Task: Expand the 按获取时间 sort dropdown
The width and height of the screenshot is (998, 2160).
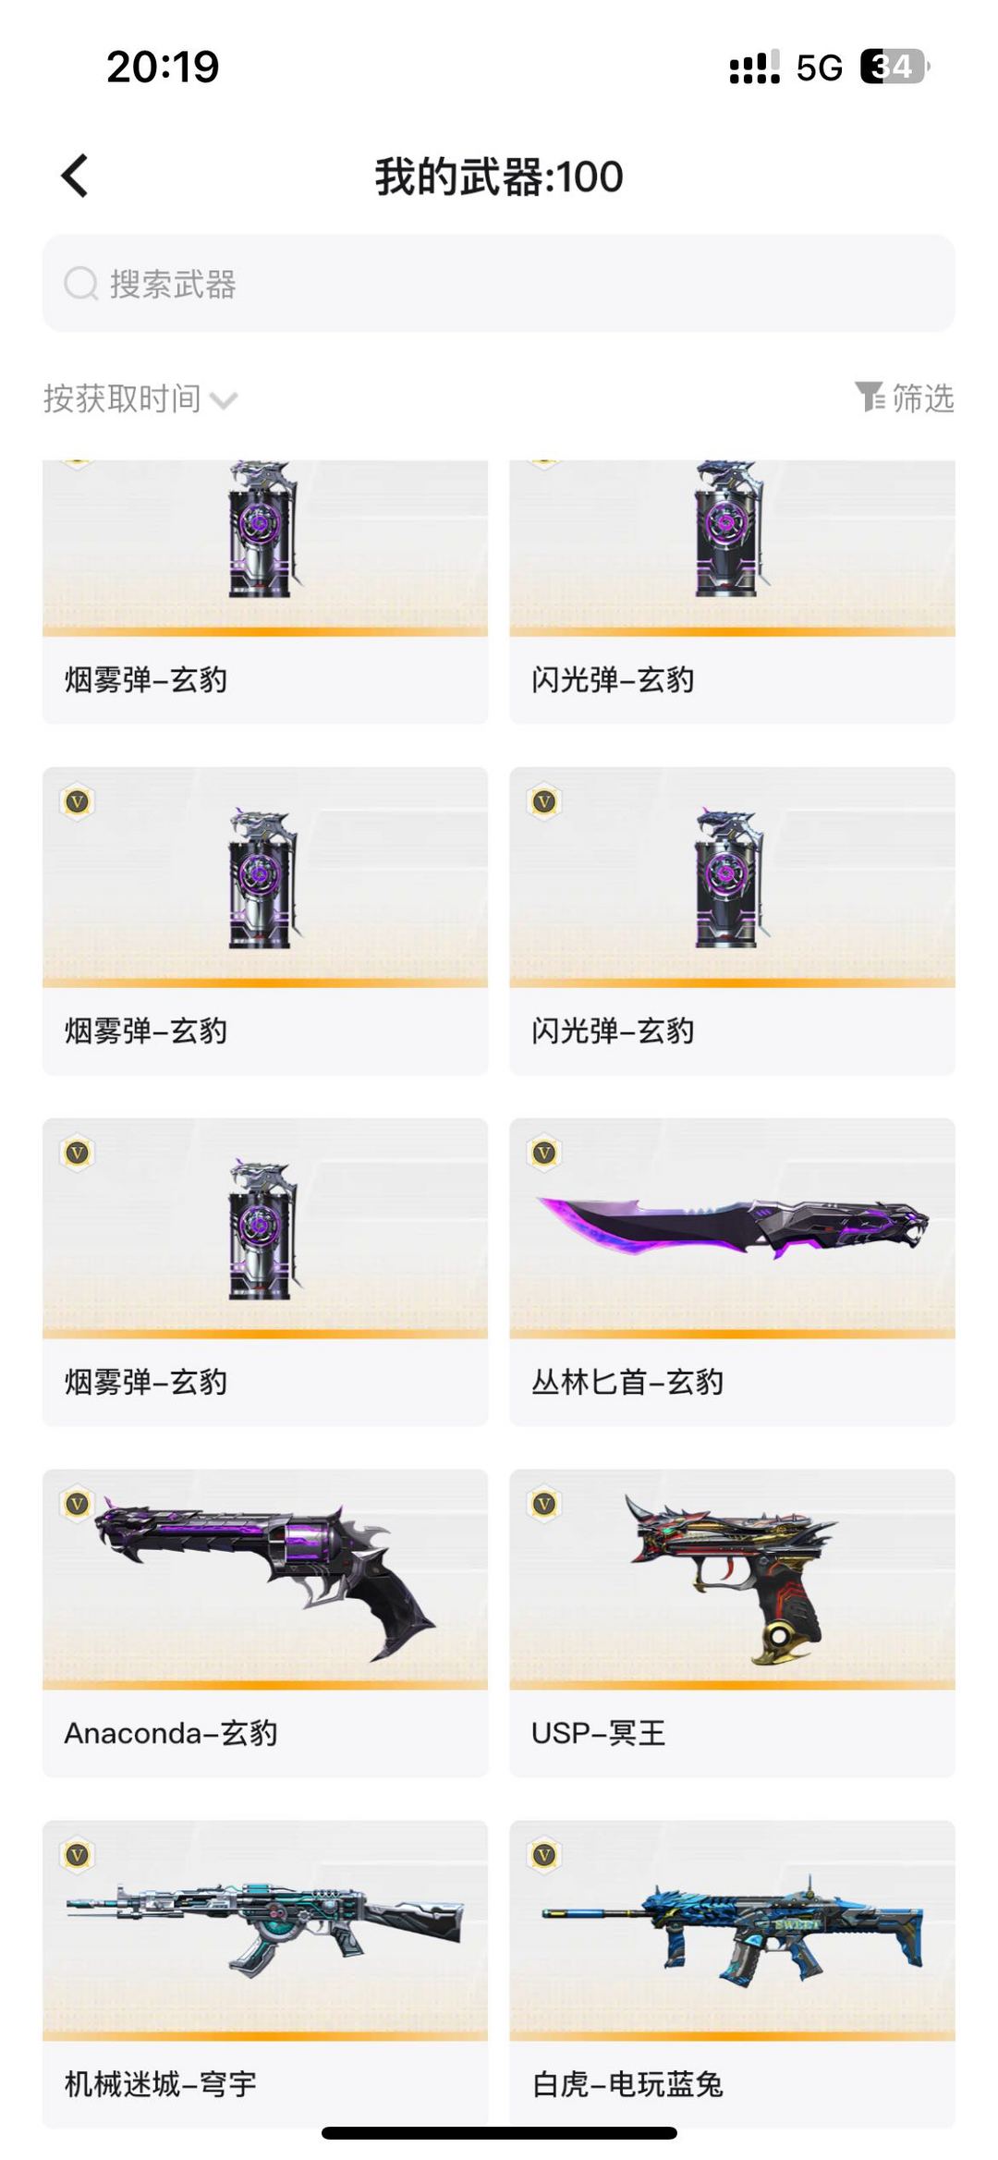Action: coord(140,398)
